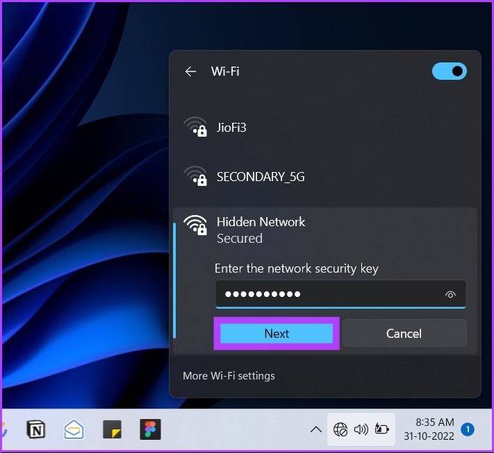Show hidden icons with the tray chevron
This screenshot has height=453, width=494.
[x=316, y=429]
